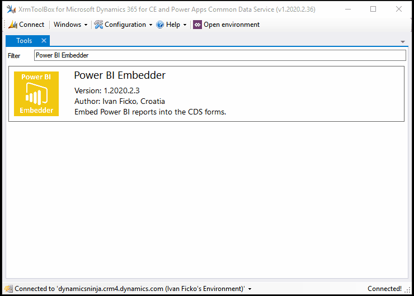Minimize the XrmToolBox window

coord(348,9)
